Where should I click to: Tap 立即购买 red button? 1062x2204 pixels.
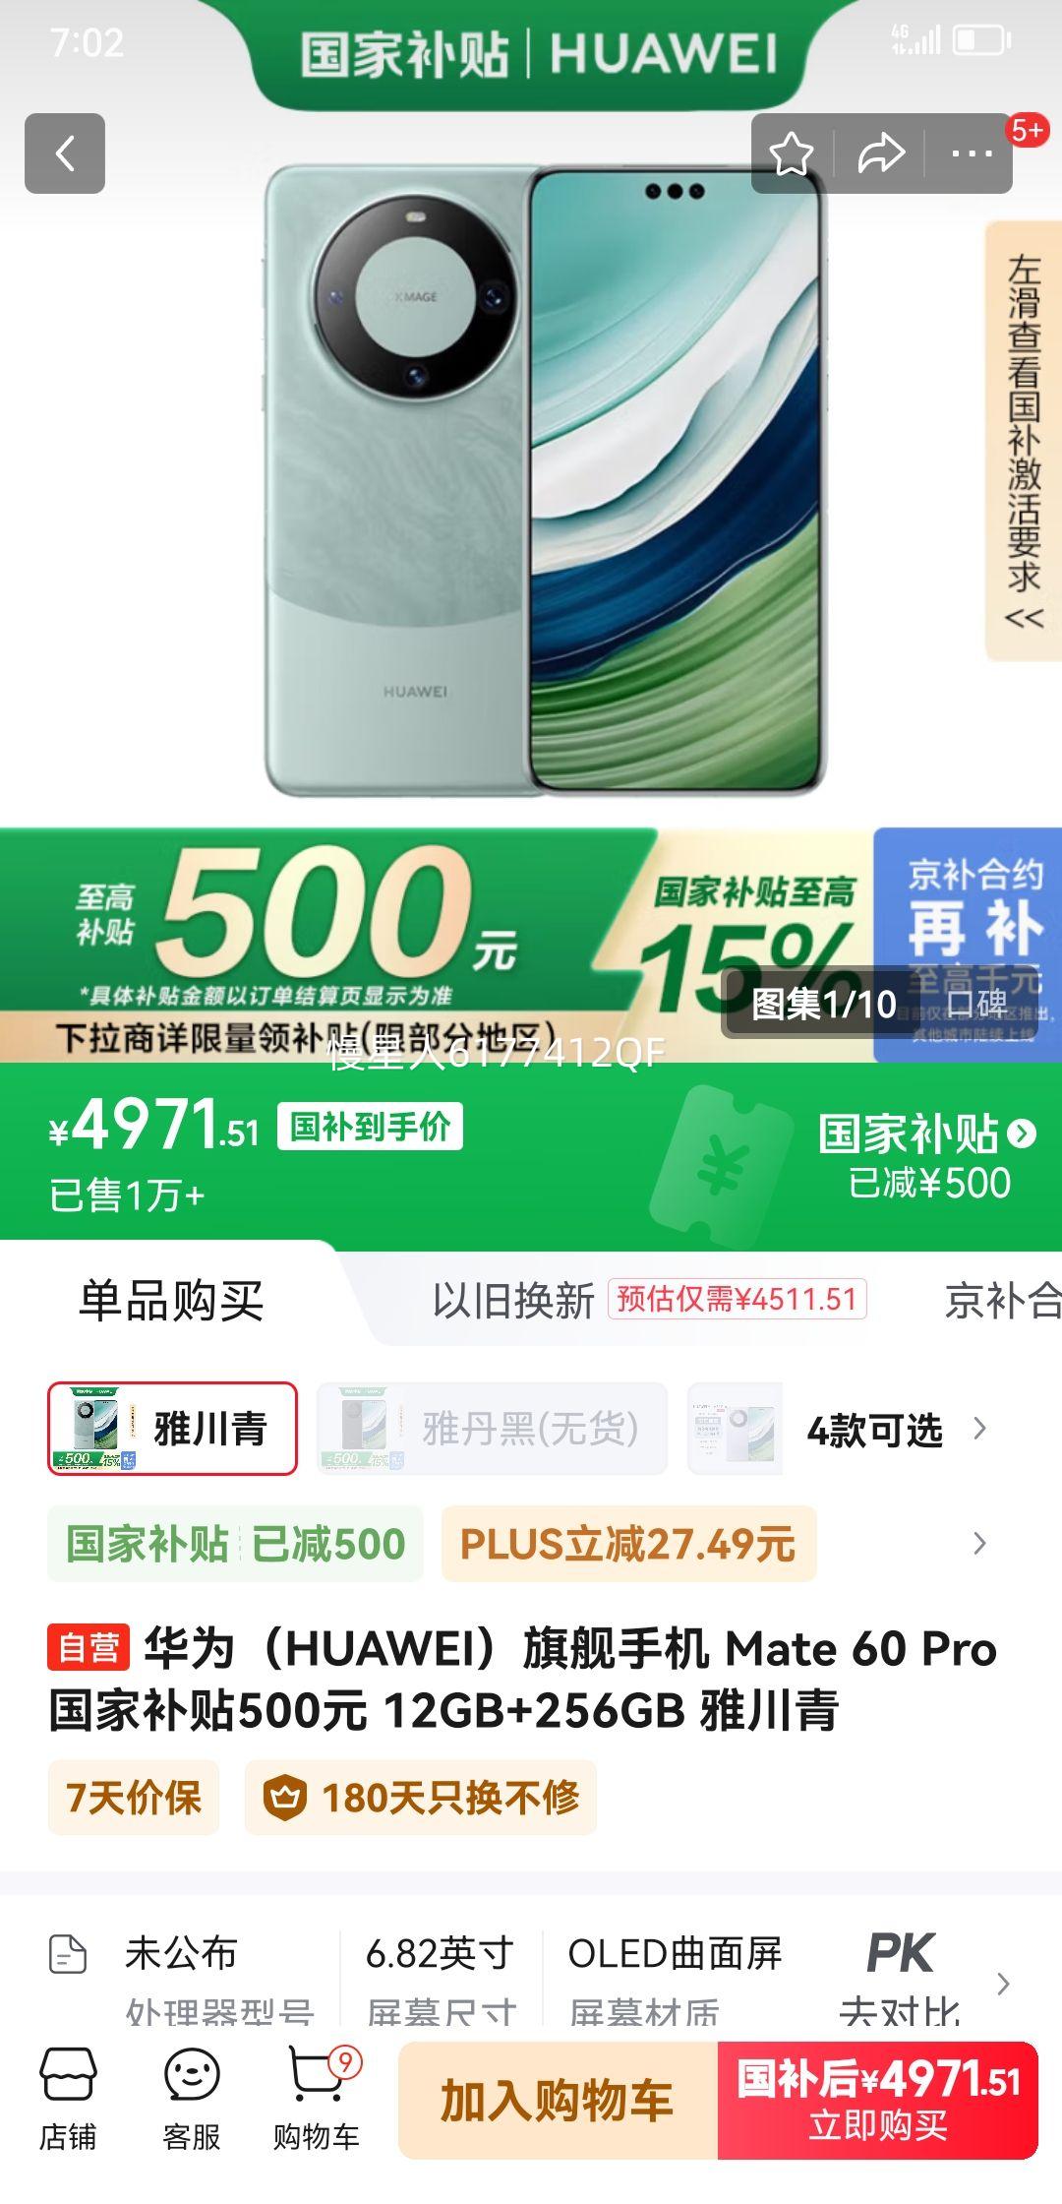point(878,2101)
